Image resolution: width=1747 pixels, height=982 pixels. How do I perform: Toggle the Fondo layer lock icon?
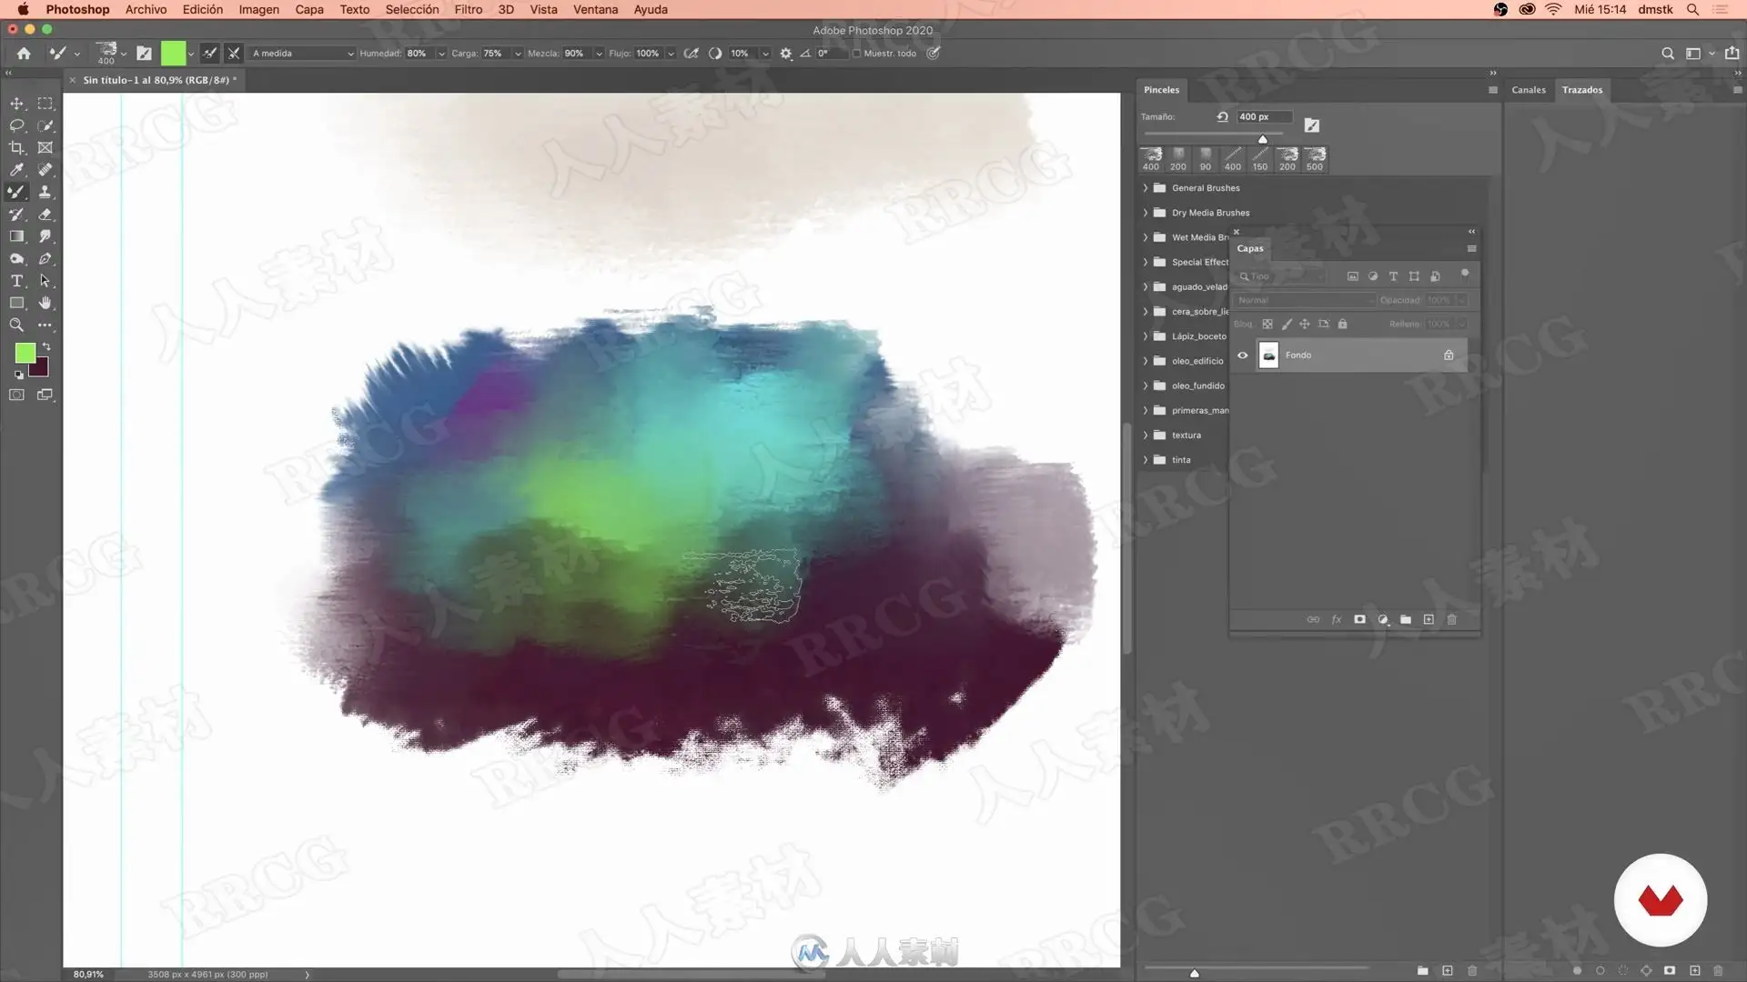click(x=1449, y=356)
